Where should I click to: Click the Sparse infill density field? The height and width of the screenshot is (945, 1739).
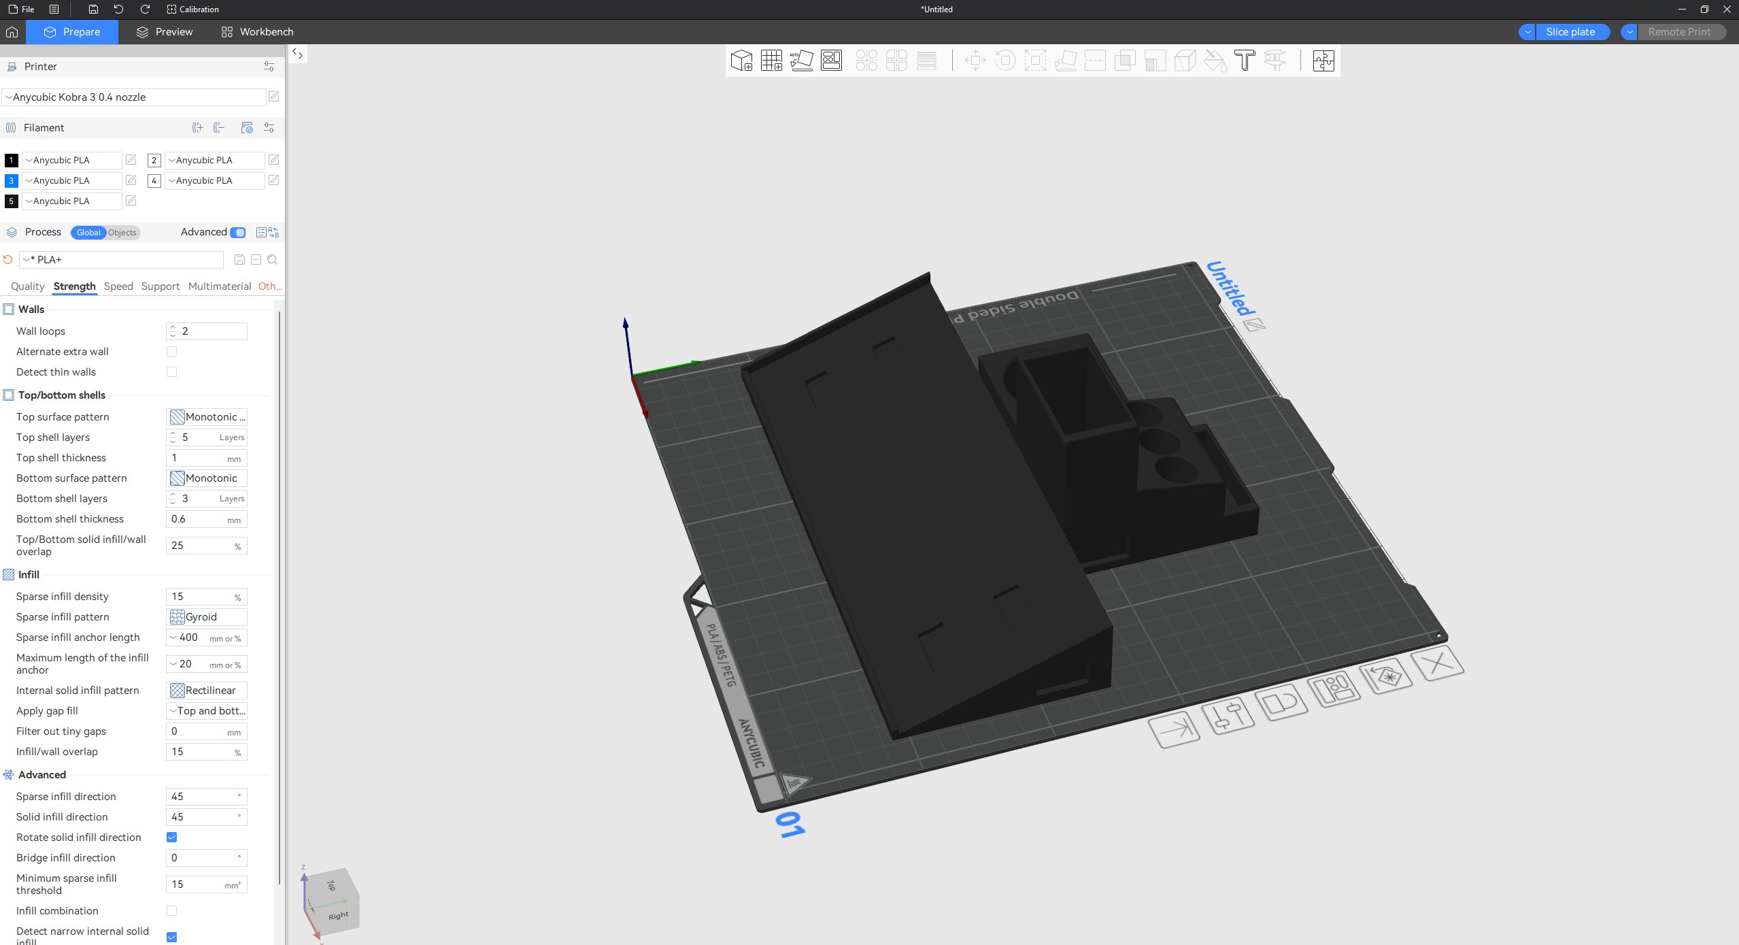point(200,597)
